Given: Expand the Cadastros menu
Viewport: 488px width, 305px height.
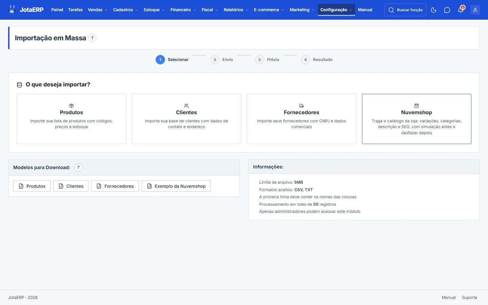Looking at the screenshot, I should coord(125,10).
